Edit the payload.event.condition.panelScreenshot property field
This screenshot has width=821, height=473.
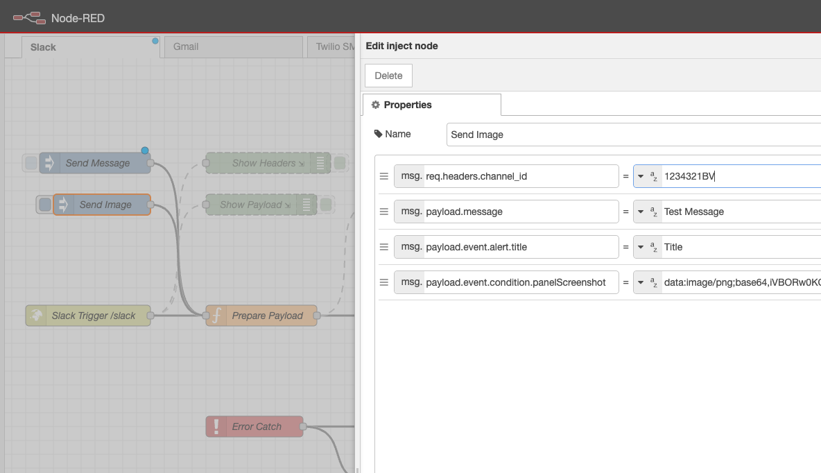point(521,282)
